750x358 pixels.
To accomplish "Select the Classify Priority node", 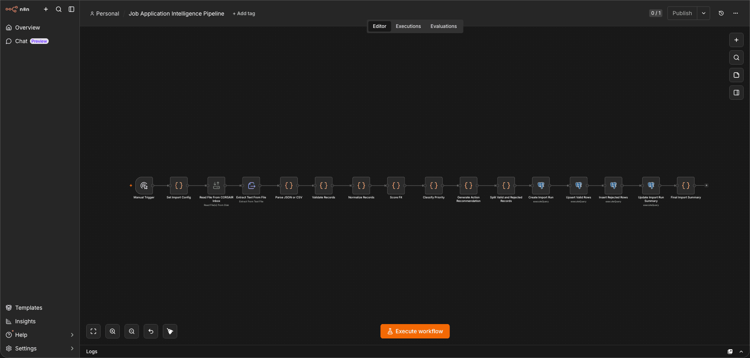I will coord(434,186).
